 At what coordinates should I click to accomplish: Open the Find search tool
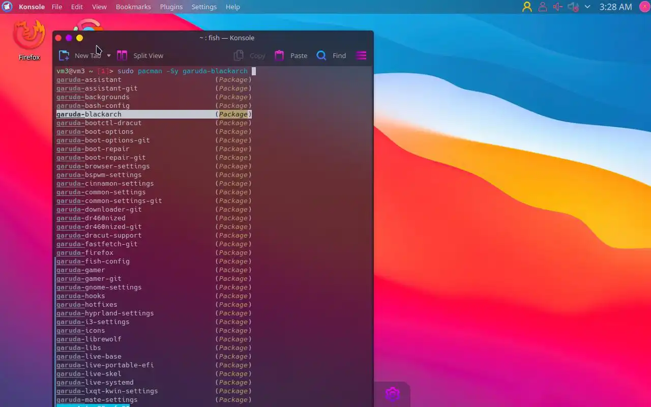coord(331,55)
